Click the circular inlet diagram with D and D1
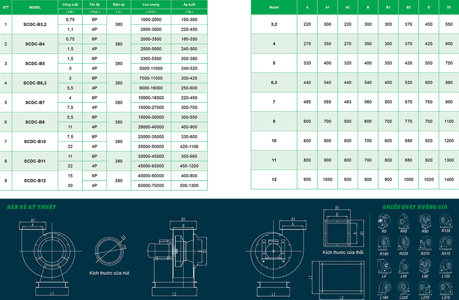Viewport: 459px width, 300px height. [109, 250]
